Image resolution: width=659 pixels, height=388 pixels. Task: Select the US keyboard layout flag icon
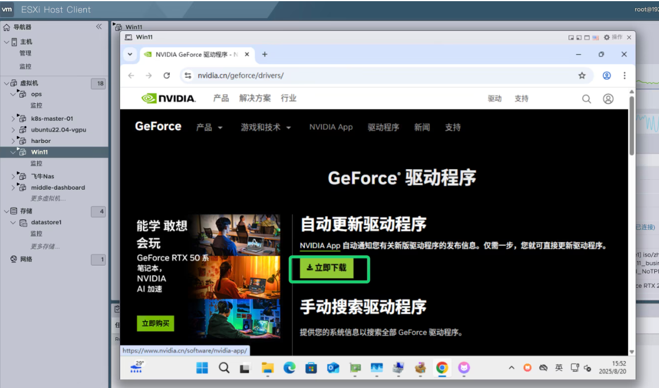pyautogui.click(x=595, y=38)
